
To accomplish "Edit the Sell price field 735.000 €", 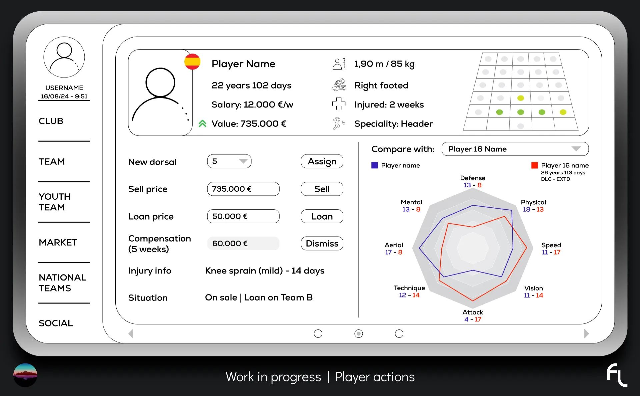I will point(243,189).
